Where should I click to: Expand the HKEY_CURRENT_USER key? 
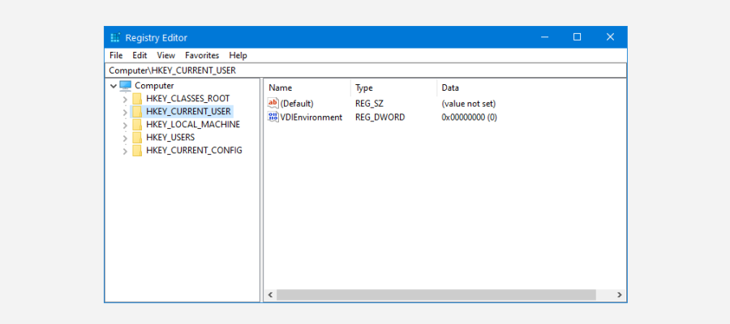[x=125, y=112]
